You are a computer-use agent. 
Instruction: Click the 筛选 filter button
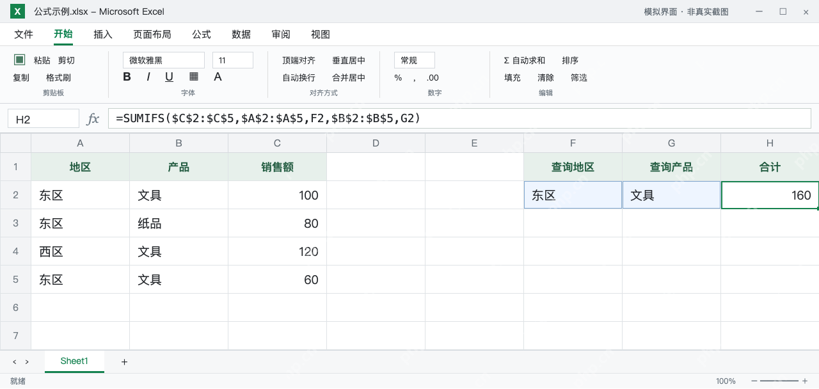coord(579,77)
